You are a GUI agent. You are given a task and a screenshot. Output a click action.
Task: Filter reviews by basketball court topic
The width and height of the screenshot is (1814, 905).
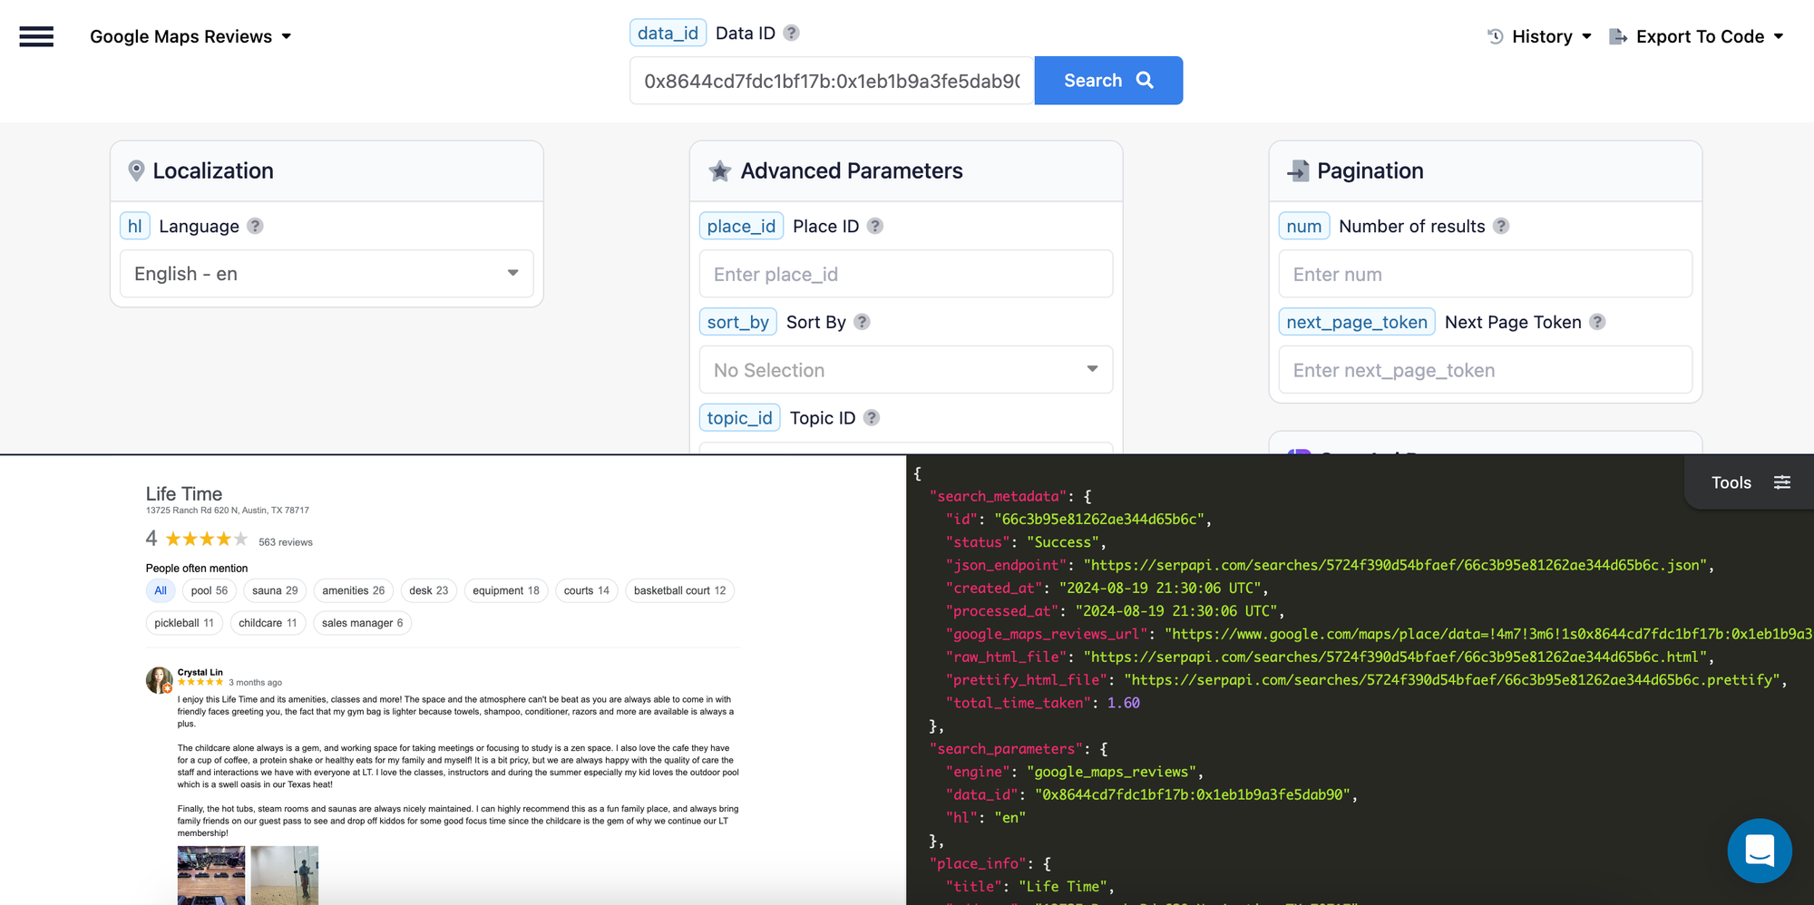click(680, 590)
